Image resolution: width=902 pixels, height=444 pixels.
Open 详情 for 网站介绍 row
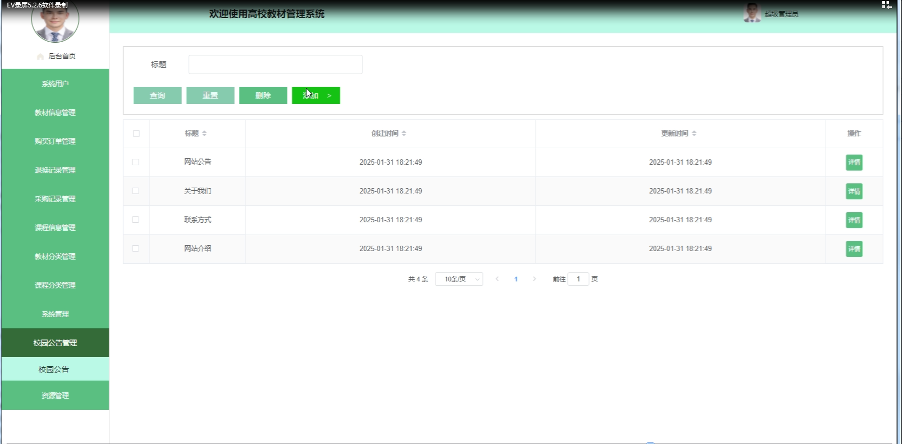tap(854, 249)
